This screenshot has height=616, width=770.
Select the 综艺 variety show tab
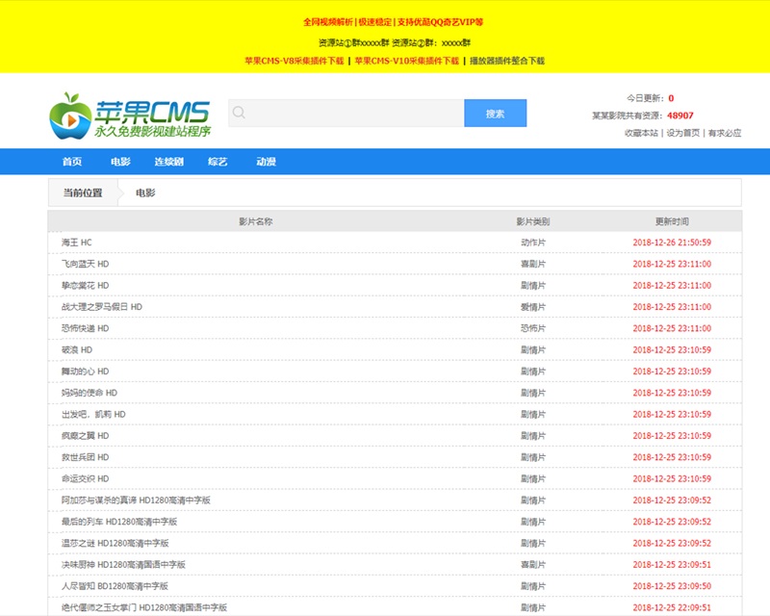point(218,162)
